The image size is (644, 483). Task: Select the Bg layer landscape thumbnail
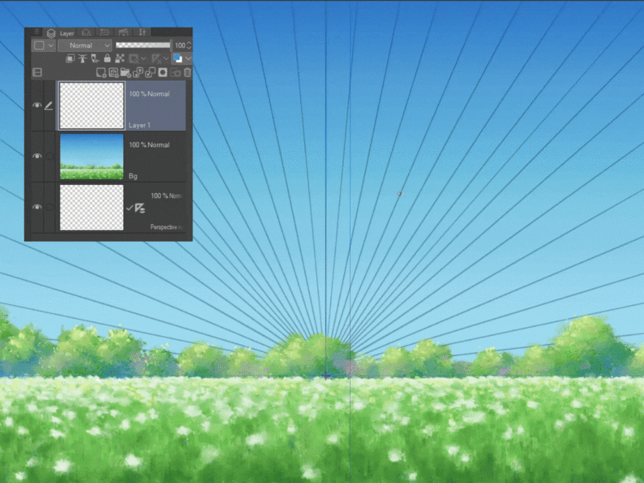coord(92,156)
